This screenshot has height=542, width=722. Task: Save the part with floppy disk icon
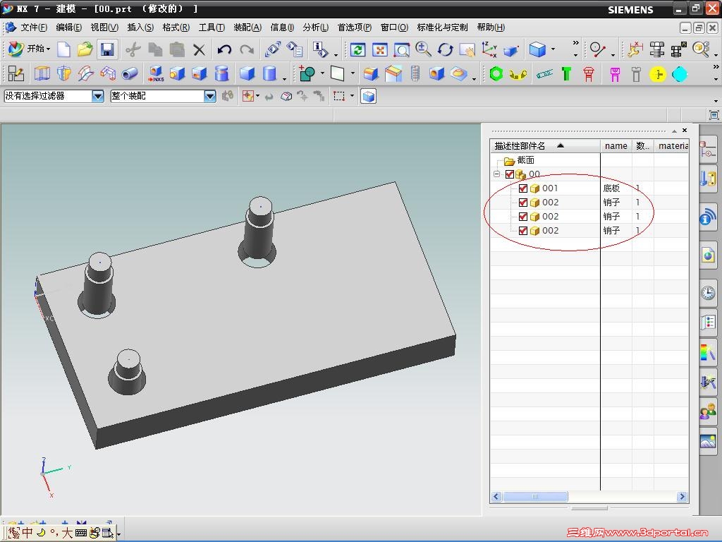point(107,49)
